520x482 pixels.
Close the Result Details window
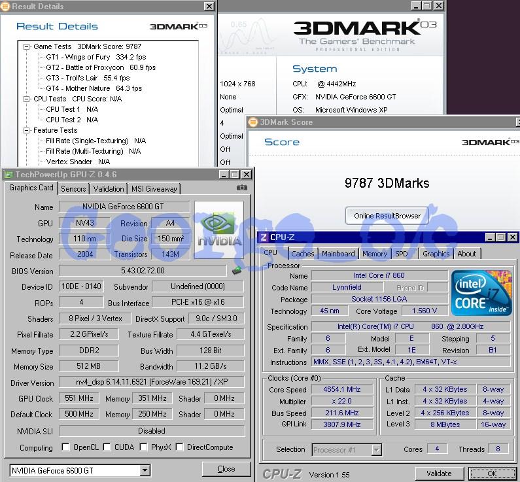pyautogui.click(x=209, y=7)
